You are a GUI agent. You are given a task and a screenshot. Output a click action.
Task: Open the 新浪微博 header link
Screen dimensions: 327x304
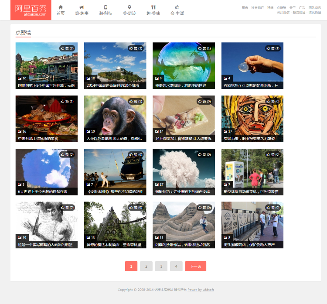[299, 13]
